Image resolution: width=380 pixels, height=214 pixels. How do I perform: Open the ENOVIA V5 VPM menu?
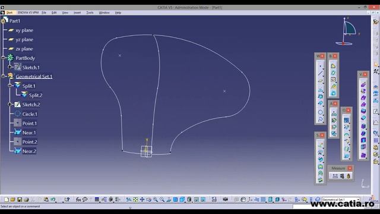(x=28, y=12)
